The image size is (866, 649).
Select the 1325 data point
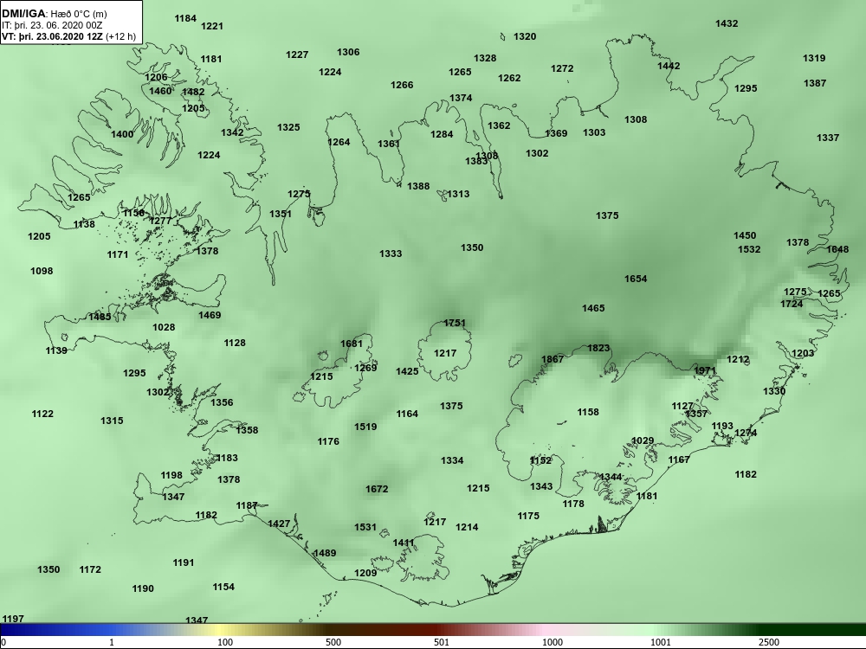(x=288, y=127)
